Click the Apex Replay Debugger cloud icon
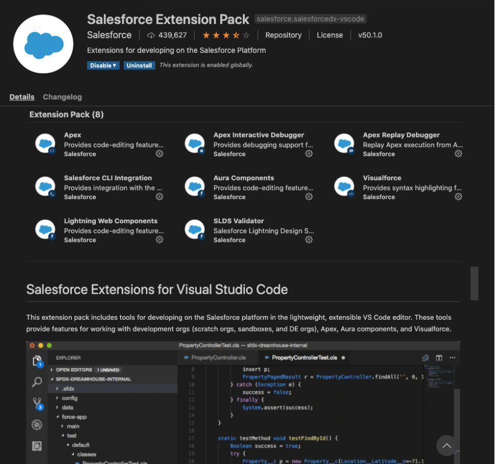 (345, 144)
